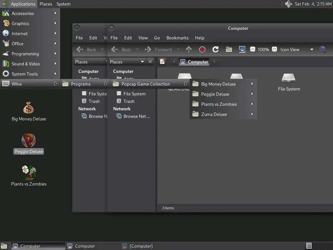The image size is (333, 250).
Task: Select Popcap Game Collection submenu
Action: (x=150, y=84)
